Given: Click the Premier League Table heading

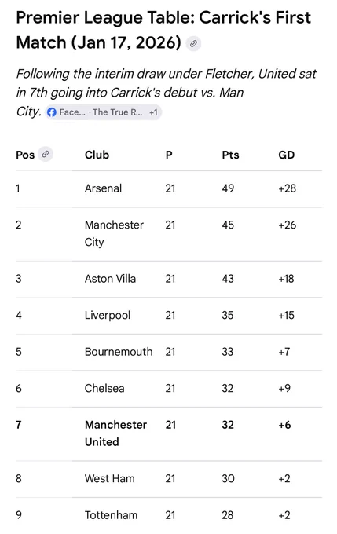Looking at the screenshot, I should click(163, 30).
